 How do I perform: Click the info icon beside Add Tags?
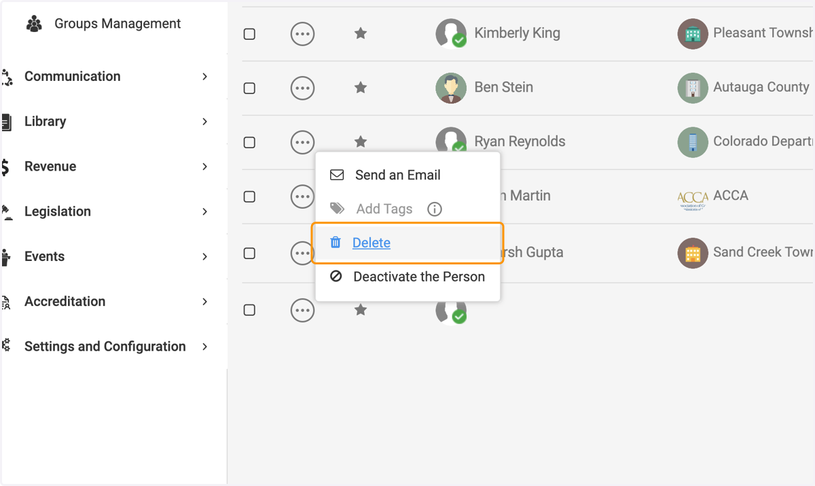coord(435,209)
